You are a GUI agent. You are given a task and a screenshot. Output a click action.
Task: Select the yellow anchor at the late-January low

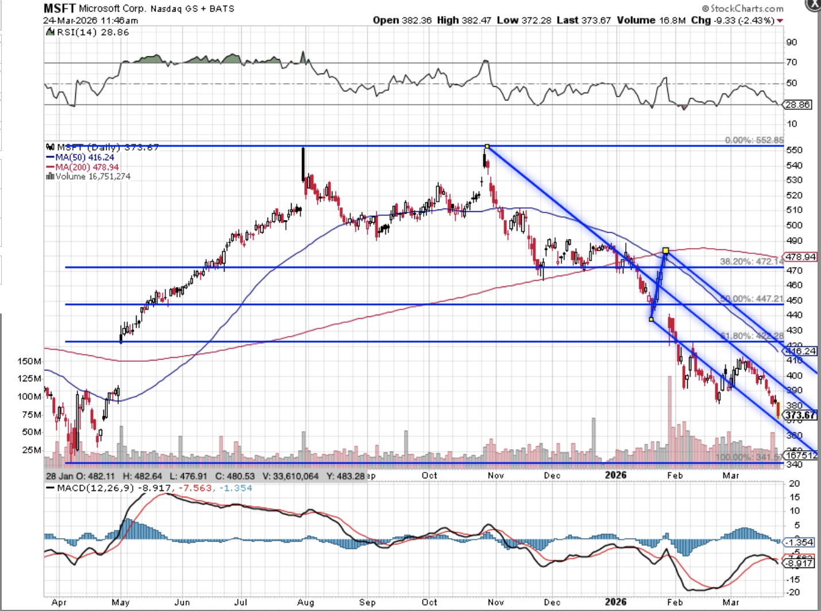[651, 319]
